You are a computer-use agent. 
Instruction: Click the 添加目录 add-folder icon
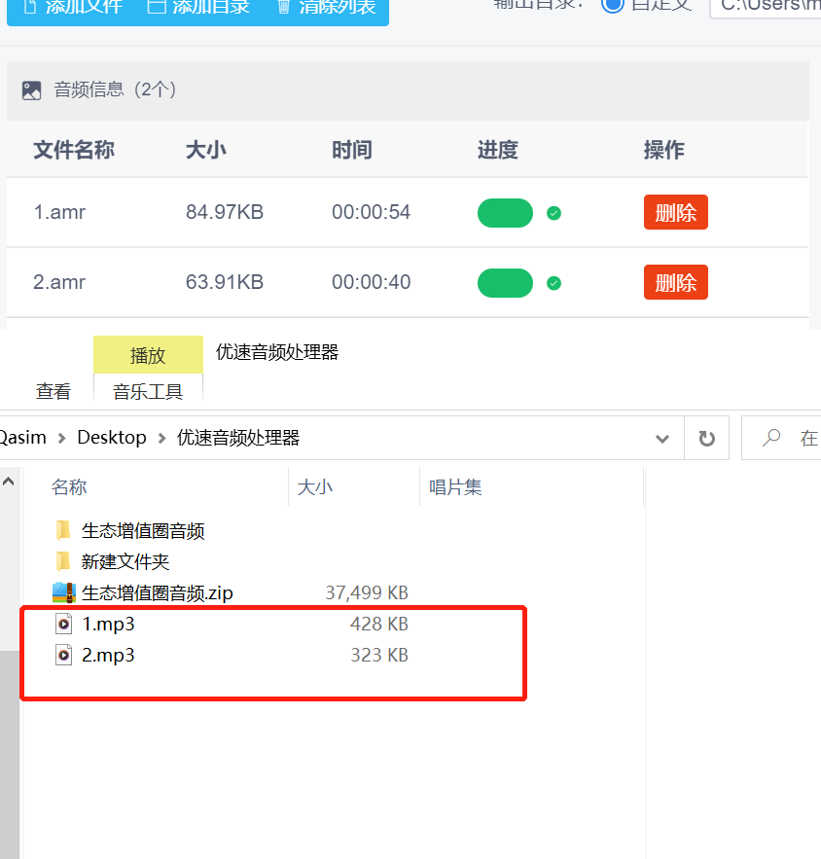click(x=156, y=8)
